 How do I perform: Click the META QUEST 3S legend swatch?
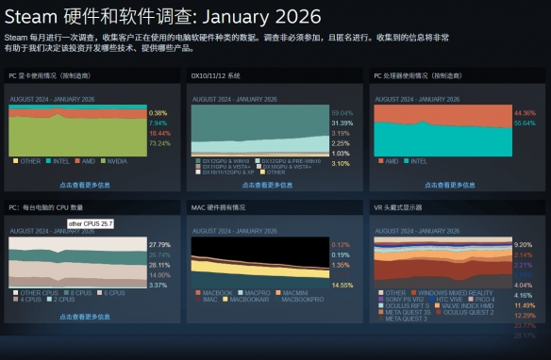(x=381, y=312)
